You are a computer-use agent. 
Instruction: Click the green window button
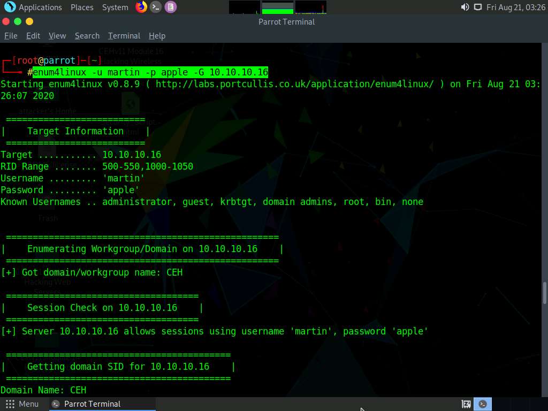pyautogui.click(x=18, y=21)
